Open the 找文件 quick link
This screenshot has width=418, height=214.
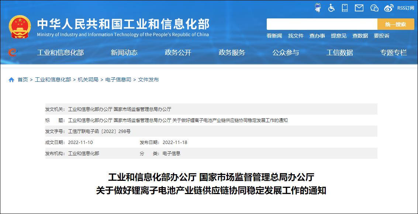(x=296, y=36)
